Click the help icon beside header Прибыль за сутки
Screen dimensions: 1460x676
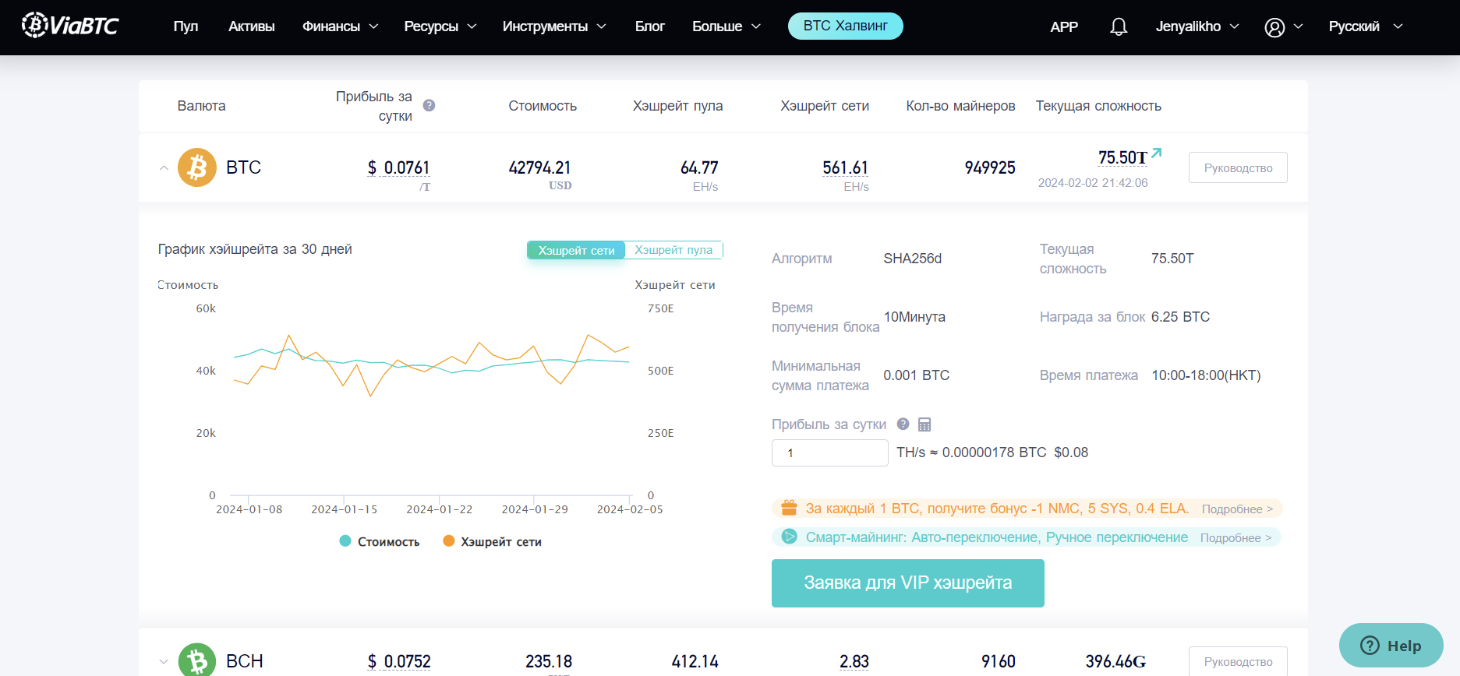[429, 105]
